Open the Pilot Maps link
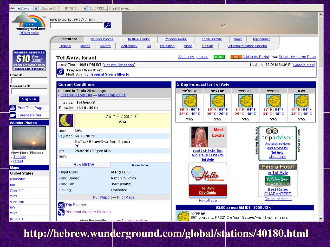 coord(126,197)
